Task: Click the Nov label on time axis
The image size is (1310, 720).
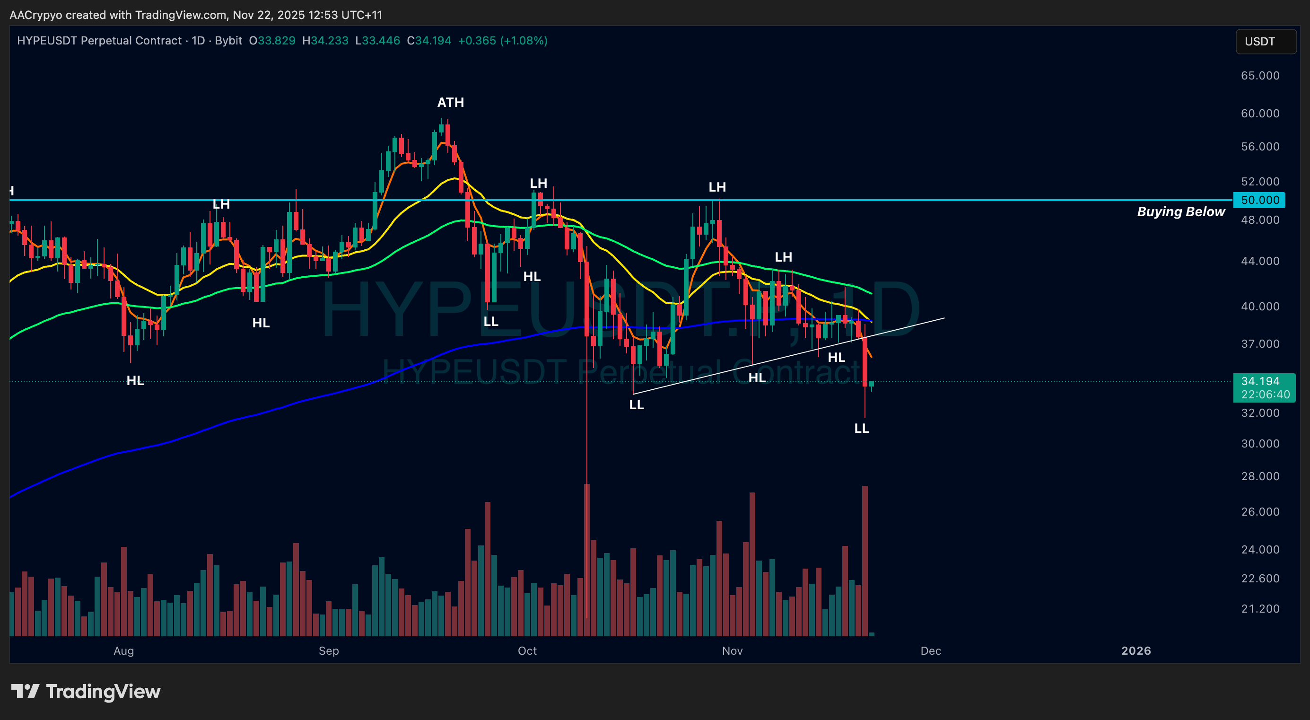Action: tap(732, 651)
